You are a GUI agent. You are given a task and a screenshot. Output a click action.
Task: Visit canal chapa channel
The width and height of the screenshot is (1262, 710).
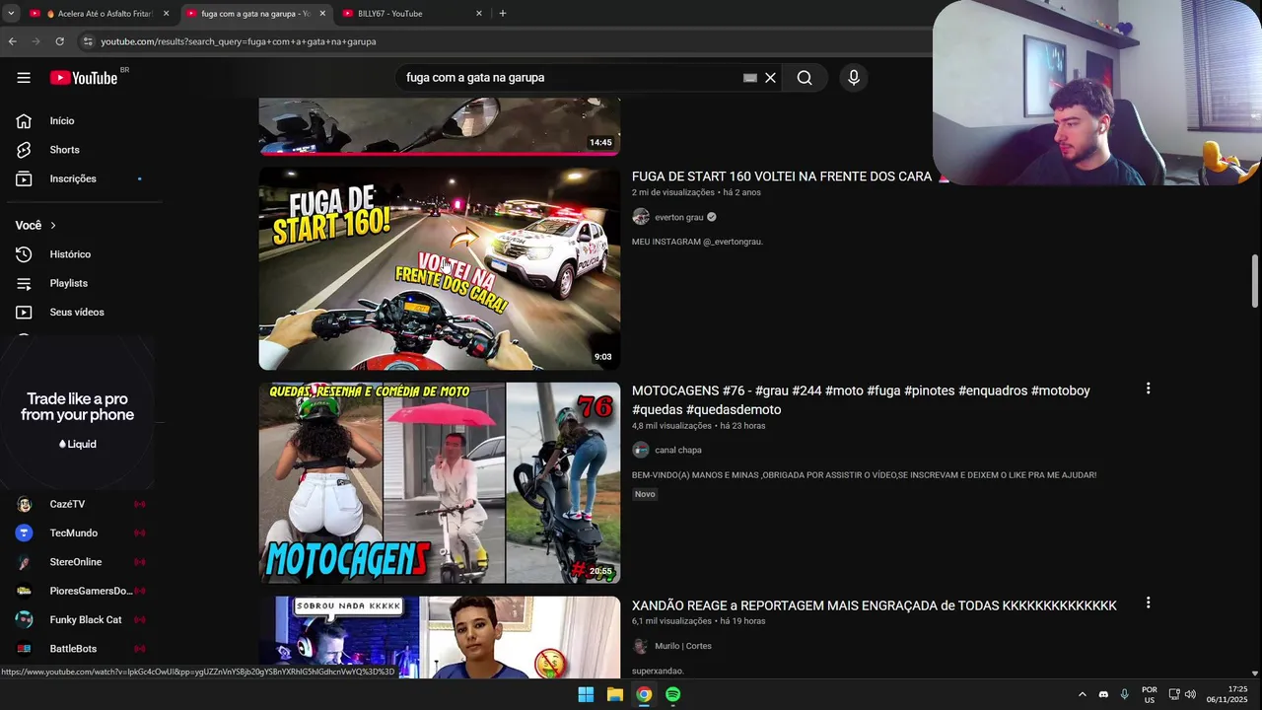click(677, 450)
